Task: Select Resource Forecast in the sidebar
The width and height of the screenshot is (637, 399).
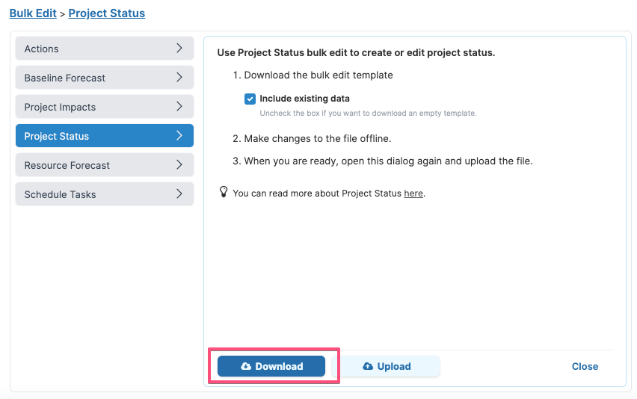Action: tap(105, 165)
